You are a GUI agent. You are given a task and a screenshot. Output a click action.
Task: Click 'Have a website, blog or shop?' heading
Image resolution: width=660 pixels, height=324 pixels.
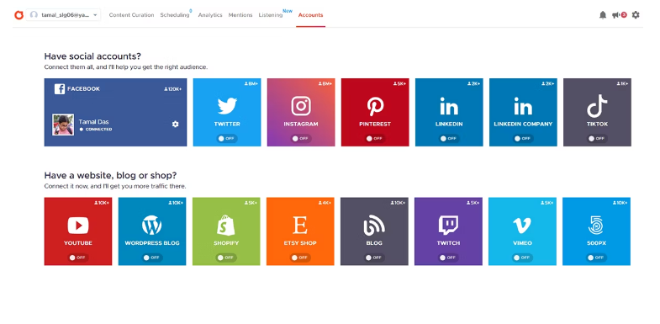coord(110,175)
